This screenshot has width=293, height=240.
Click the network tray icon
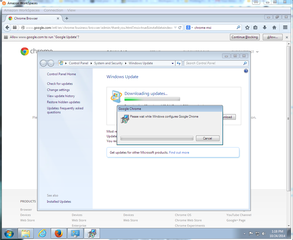point(257,234)
